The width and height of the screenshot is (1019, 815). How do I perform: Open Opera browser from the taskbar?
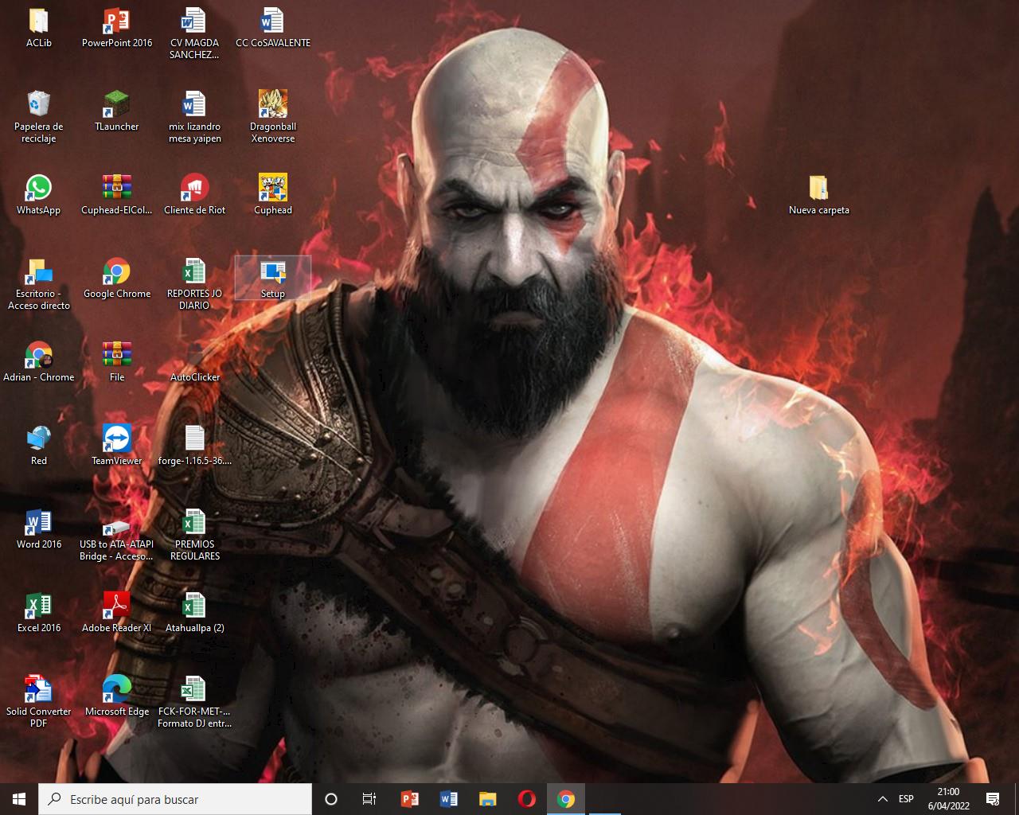point(526,799)
